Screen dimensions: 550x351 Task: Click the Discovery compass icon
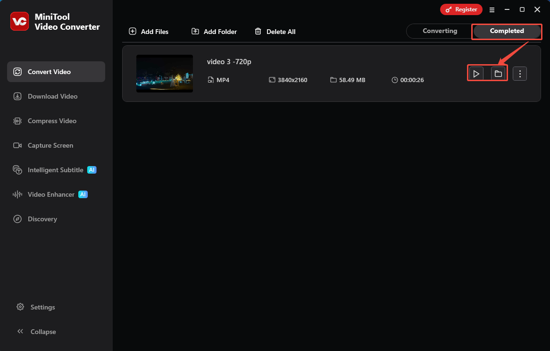coord(17,219)
